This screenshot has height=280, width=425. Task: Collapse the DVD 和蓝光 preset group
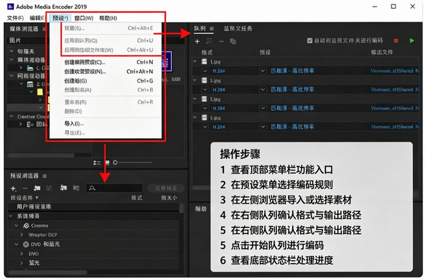[x=16, y=244]
